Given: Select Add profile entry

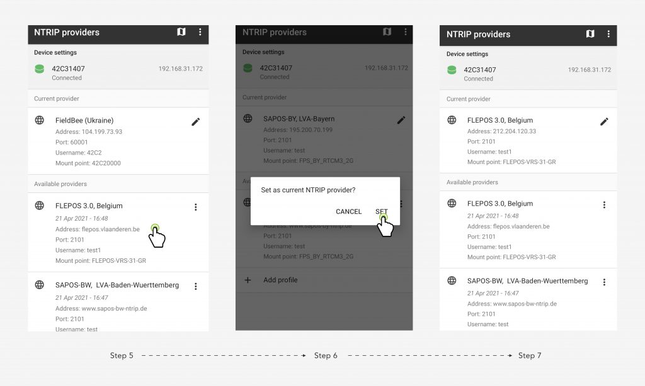Looking at the screenshot, I should tap(324, 280).
